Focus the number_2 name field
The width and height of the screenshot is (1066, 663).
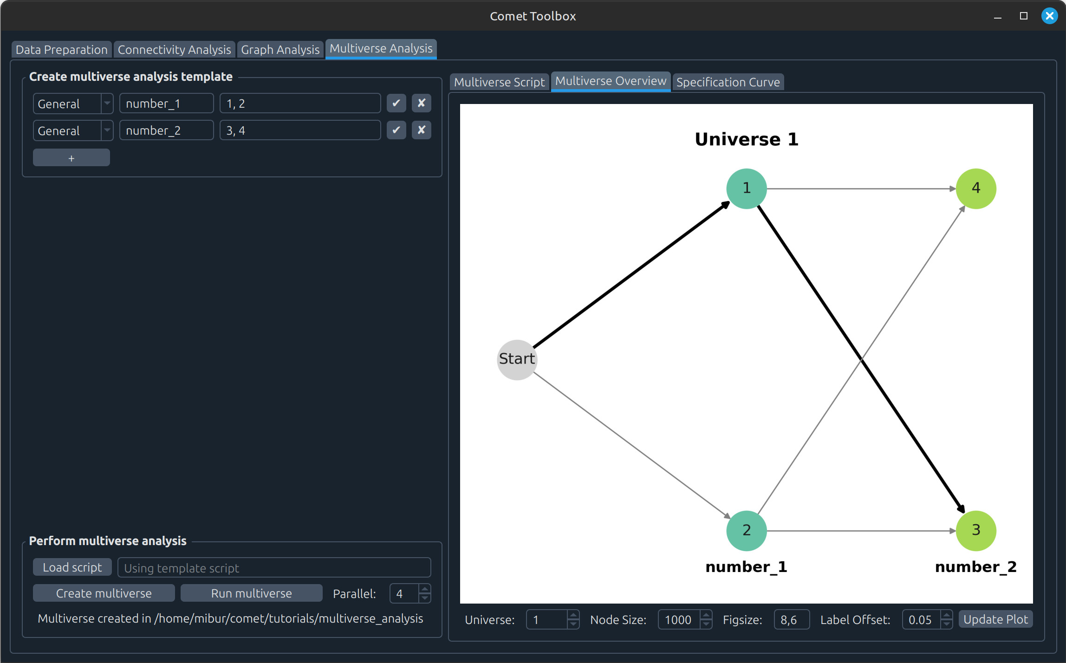click(x=166, y=130)
